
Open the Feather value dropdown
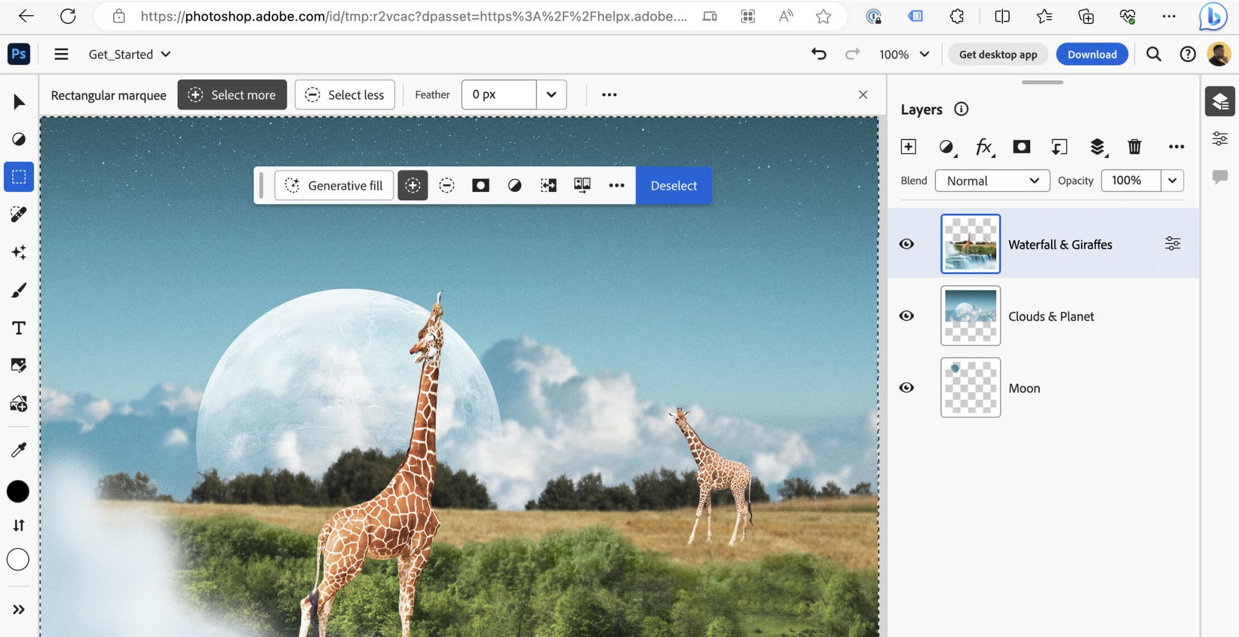(550, 94)
